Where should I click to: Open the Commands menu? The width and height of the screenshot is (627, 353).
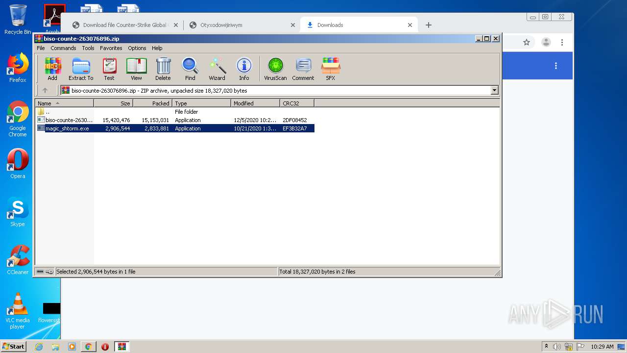63,48
